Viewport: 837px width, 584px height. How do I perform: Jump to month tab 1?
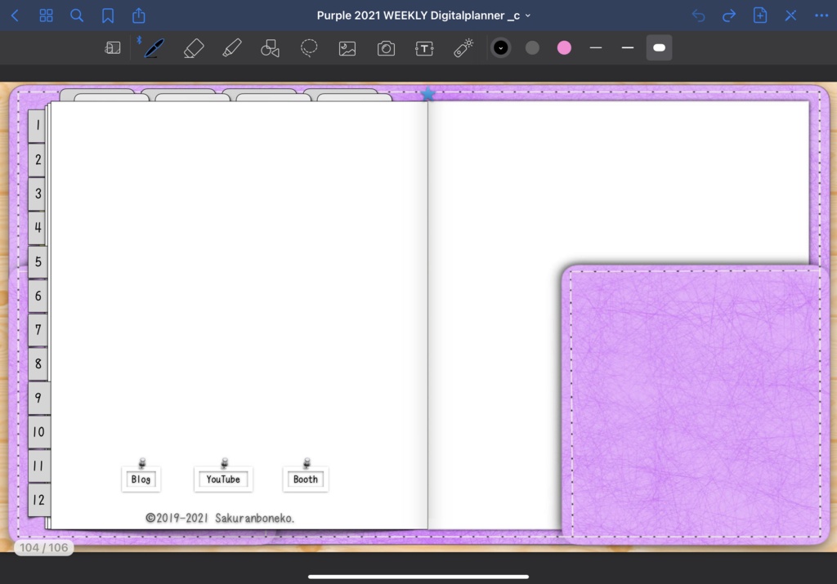[x=38, y=125]
